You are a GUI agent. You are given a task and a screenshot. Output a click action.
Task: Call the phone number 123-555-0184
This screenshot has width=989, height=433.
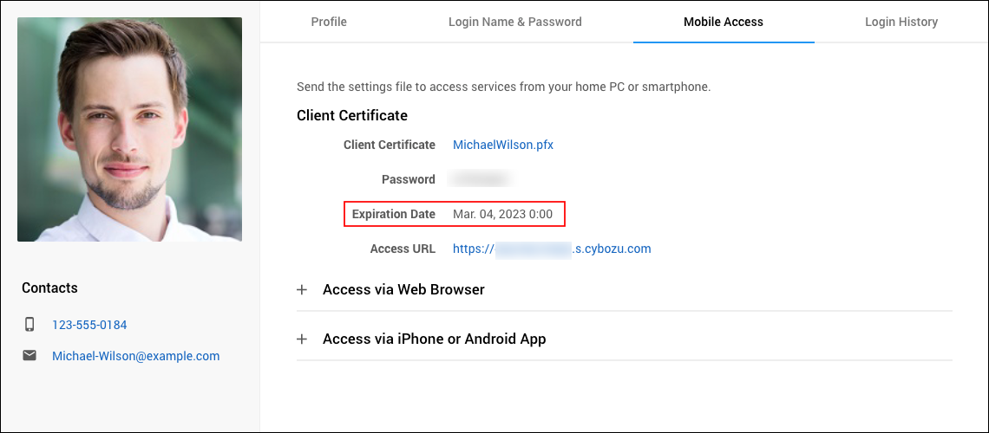coord(89,325)
